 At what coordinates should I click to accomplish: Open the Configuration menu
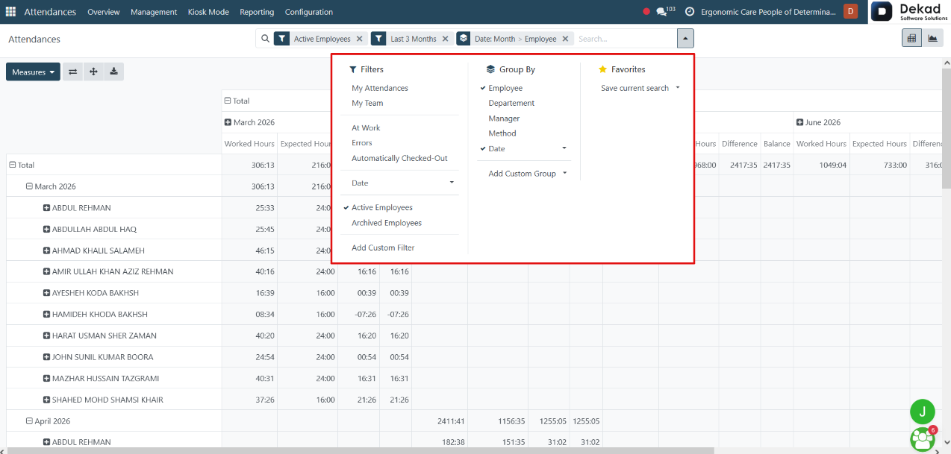(309, 12)
